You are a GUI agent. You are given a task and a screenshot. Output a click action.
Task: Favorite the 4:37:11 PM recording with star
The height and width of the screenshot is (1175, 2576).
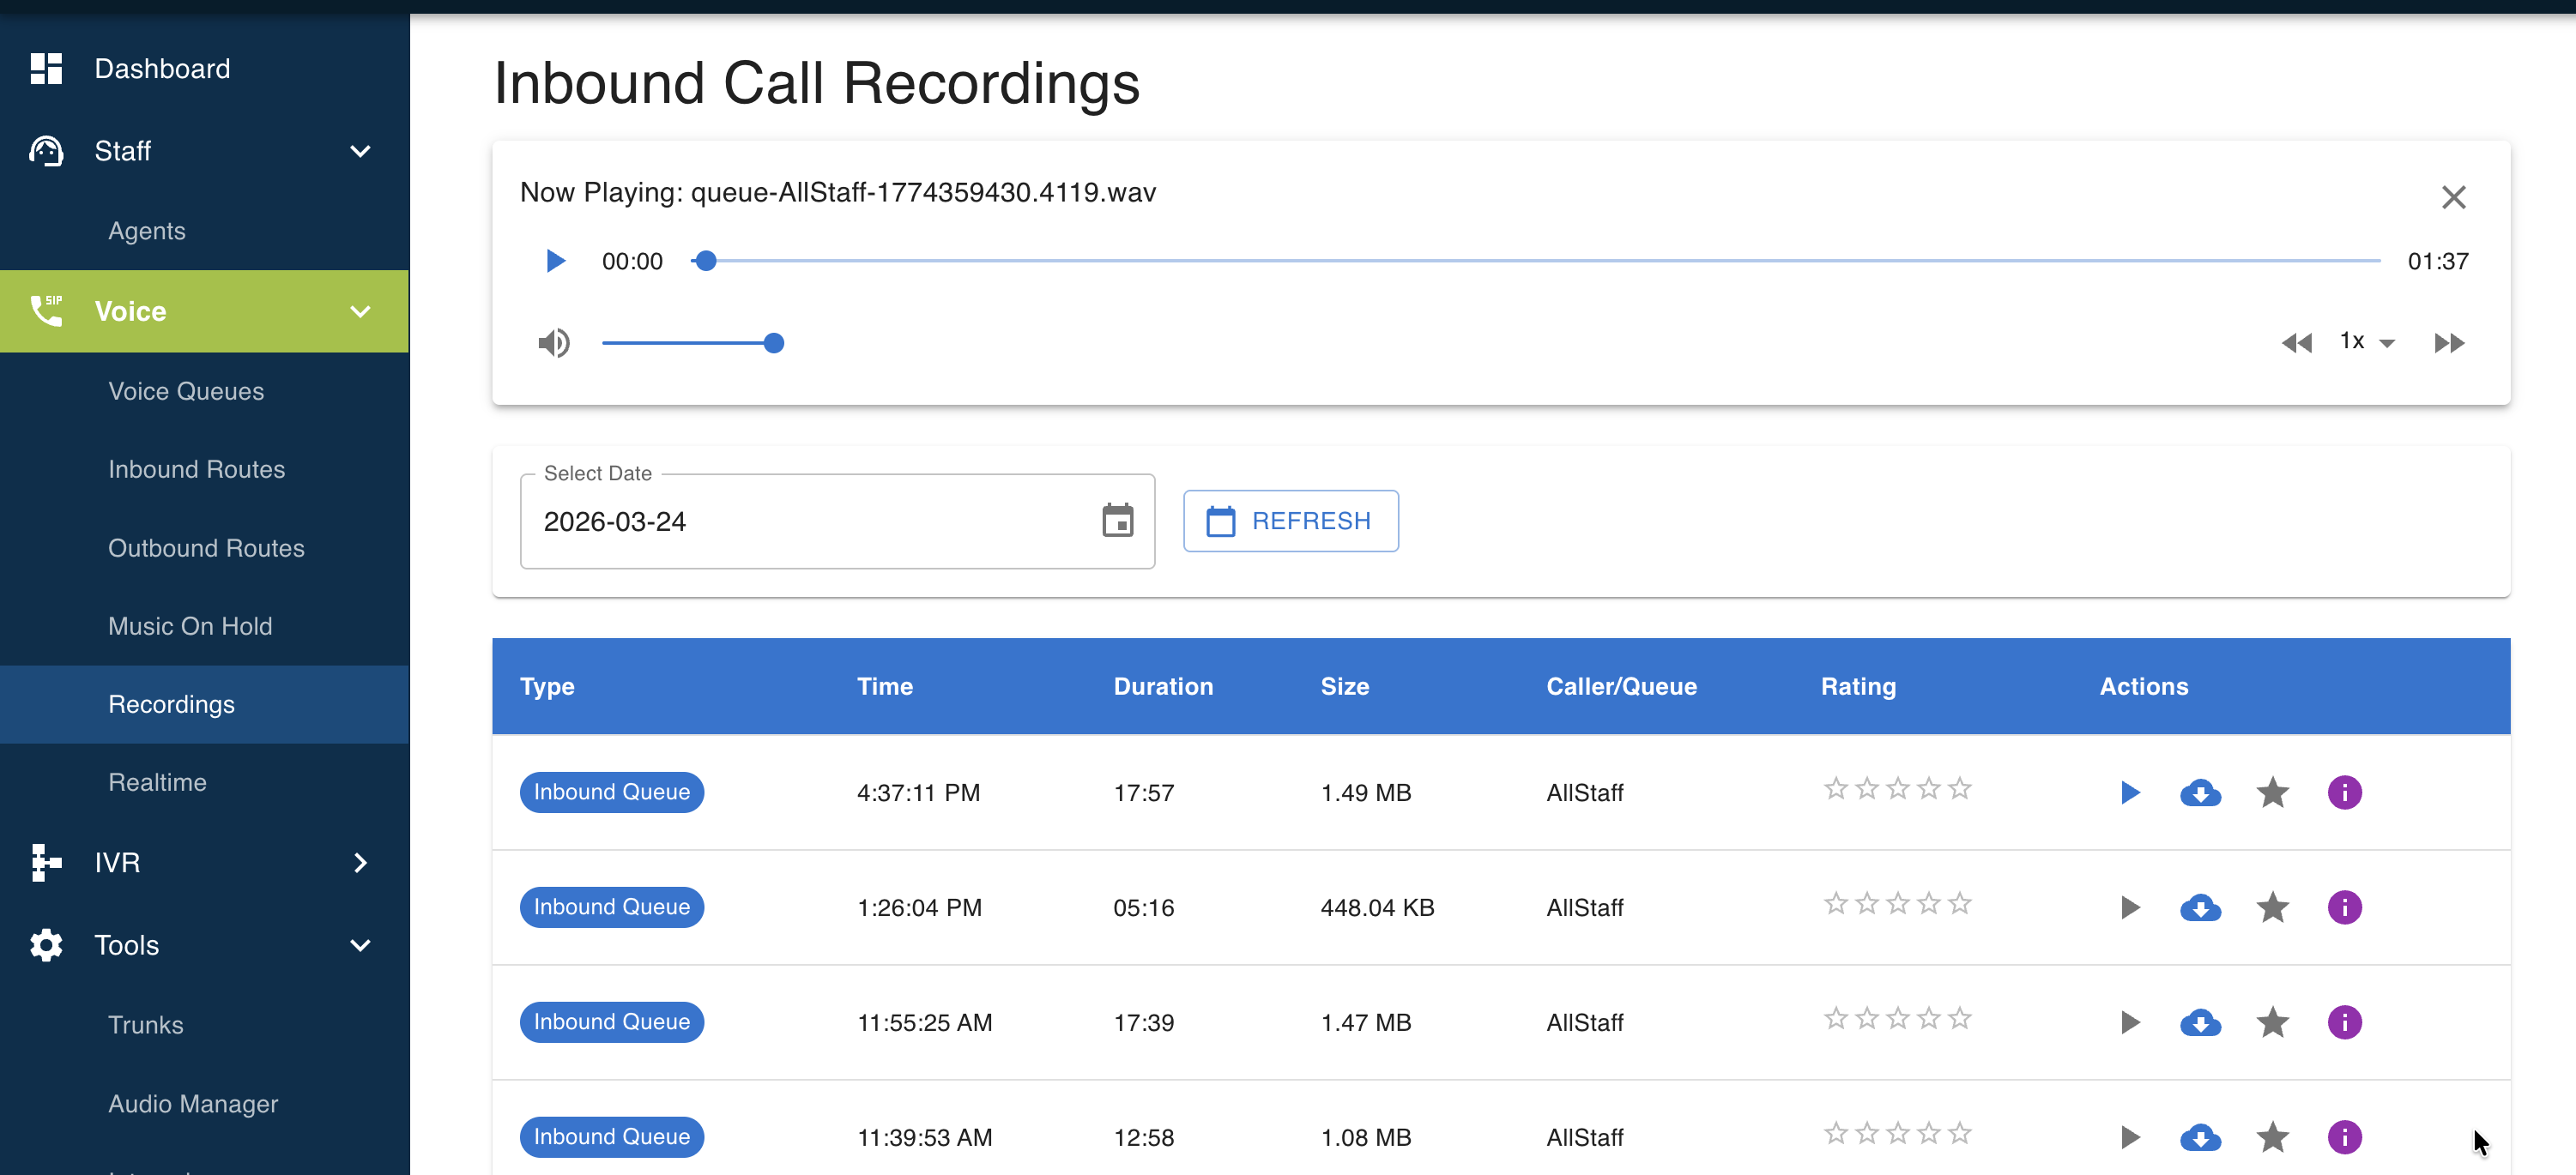tap(2272, 792)
